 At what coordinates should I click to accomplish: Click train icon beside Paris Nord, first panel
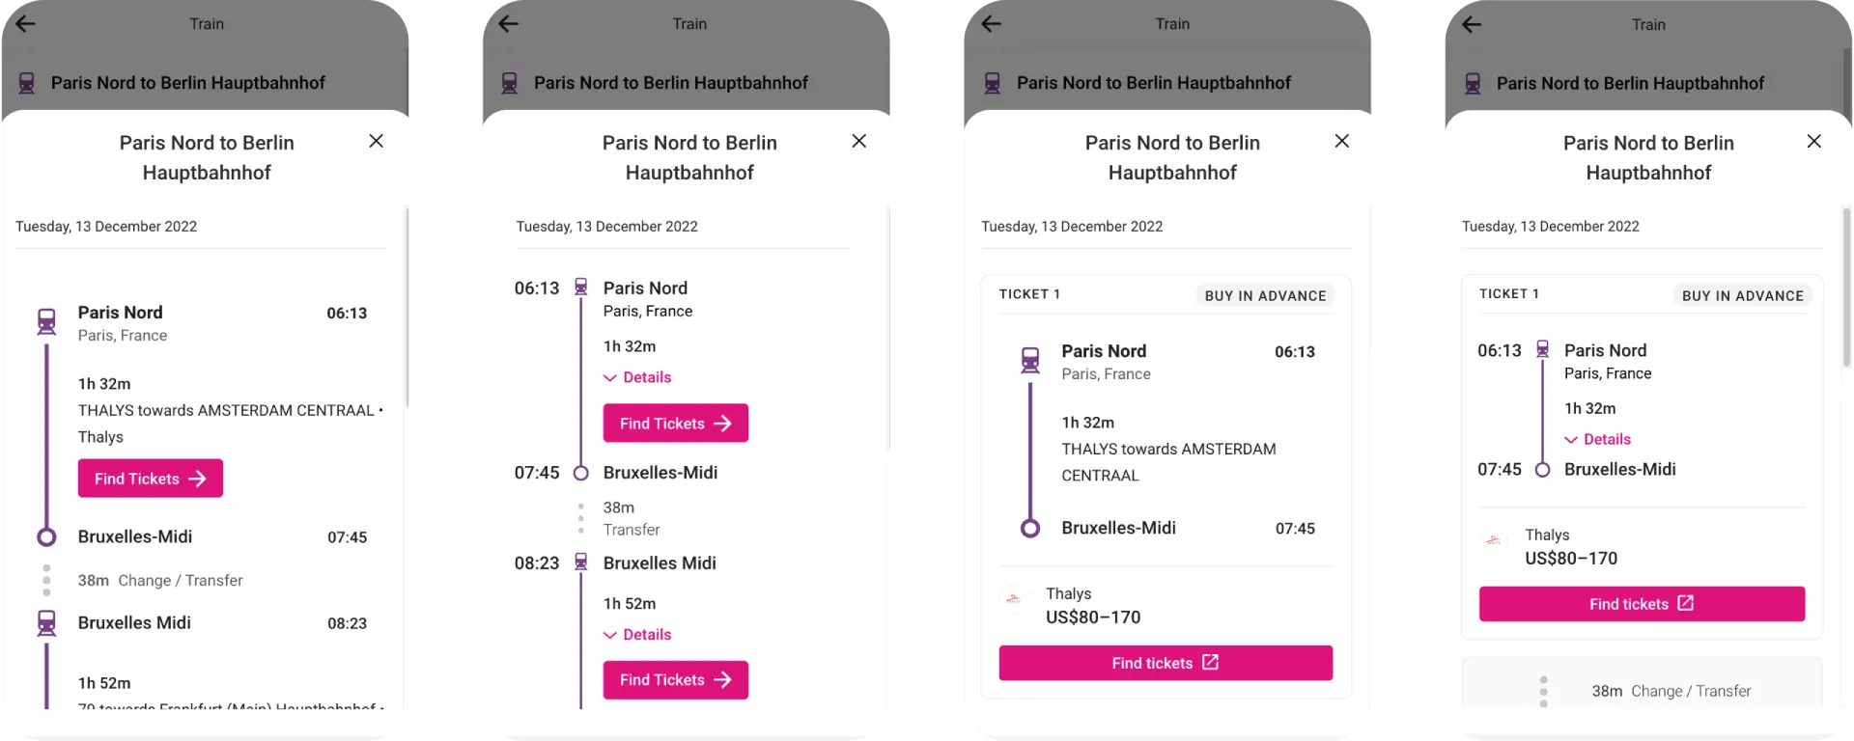pos(46,321)
